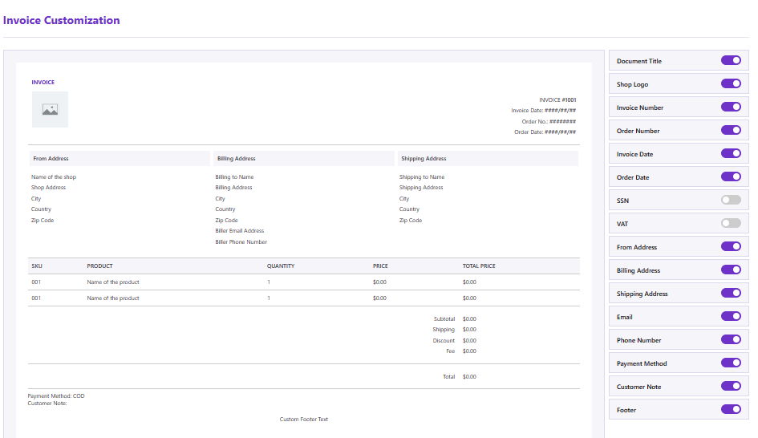758x438 pixels.
Task: Toggle the Invoice Number option
Action: [x=731, y=107]
